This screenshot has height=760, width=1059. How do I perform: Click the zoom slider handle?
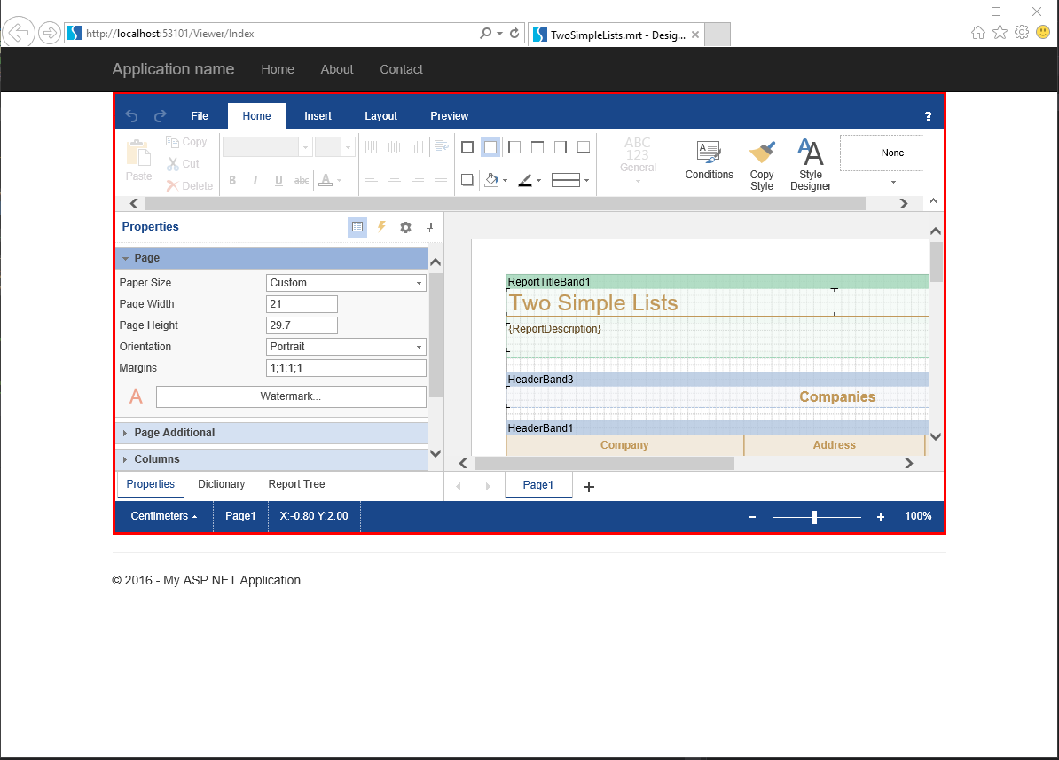pyautogui.click(x=814, y=517)
